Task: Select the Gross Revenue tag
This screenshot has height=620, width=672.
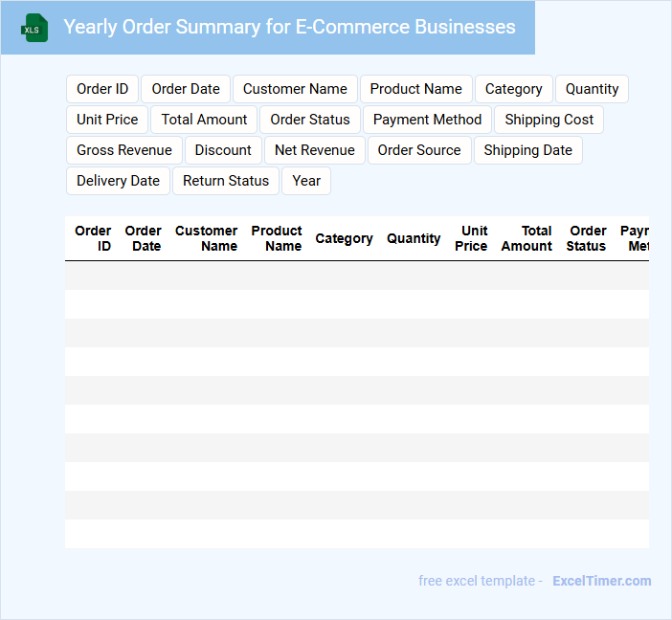Action: coord(124,150)
